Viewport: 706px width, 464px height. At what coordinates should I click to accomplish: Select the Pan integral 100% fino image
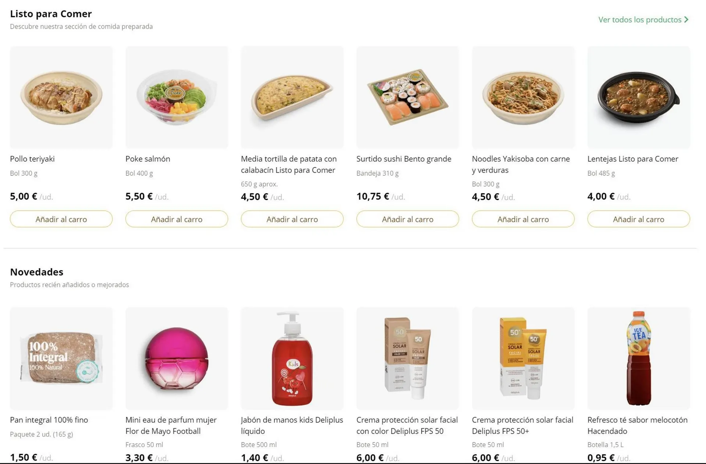61,358
